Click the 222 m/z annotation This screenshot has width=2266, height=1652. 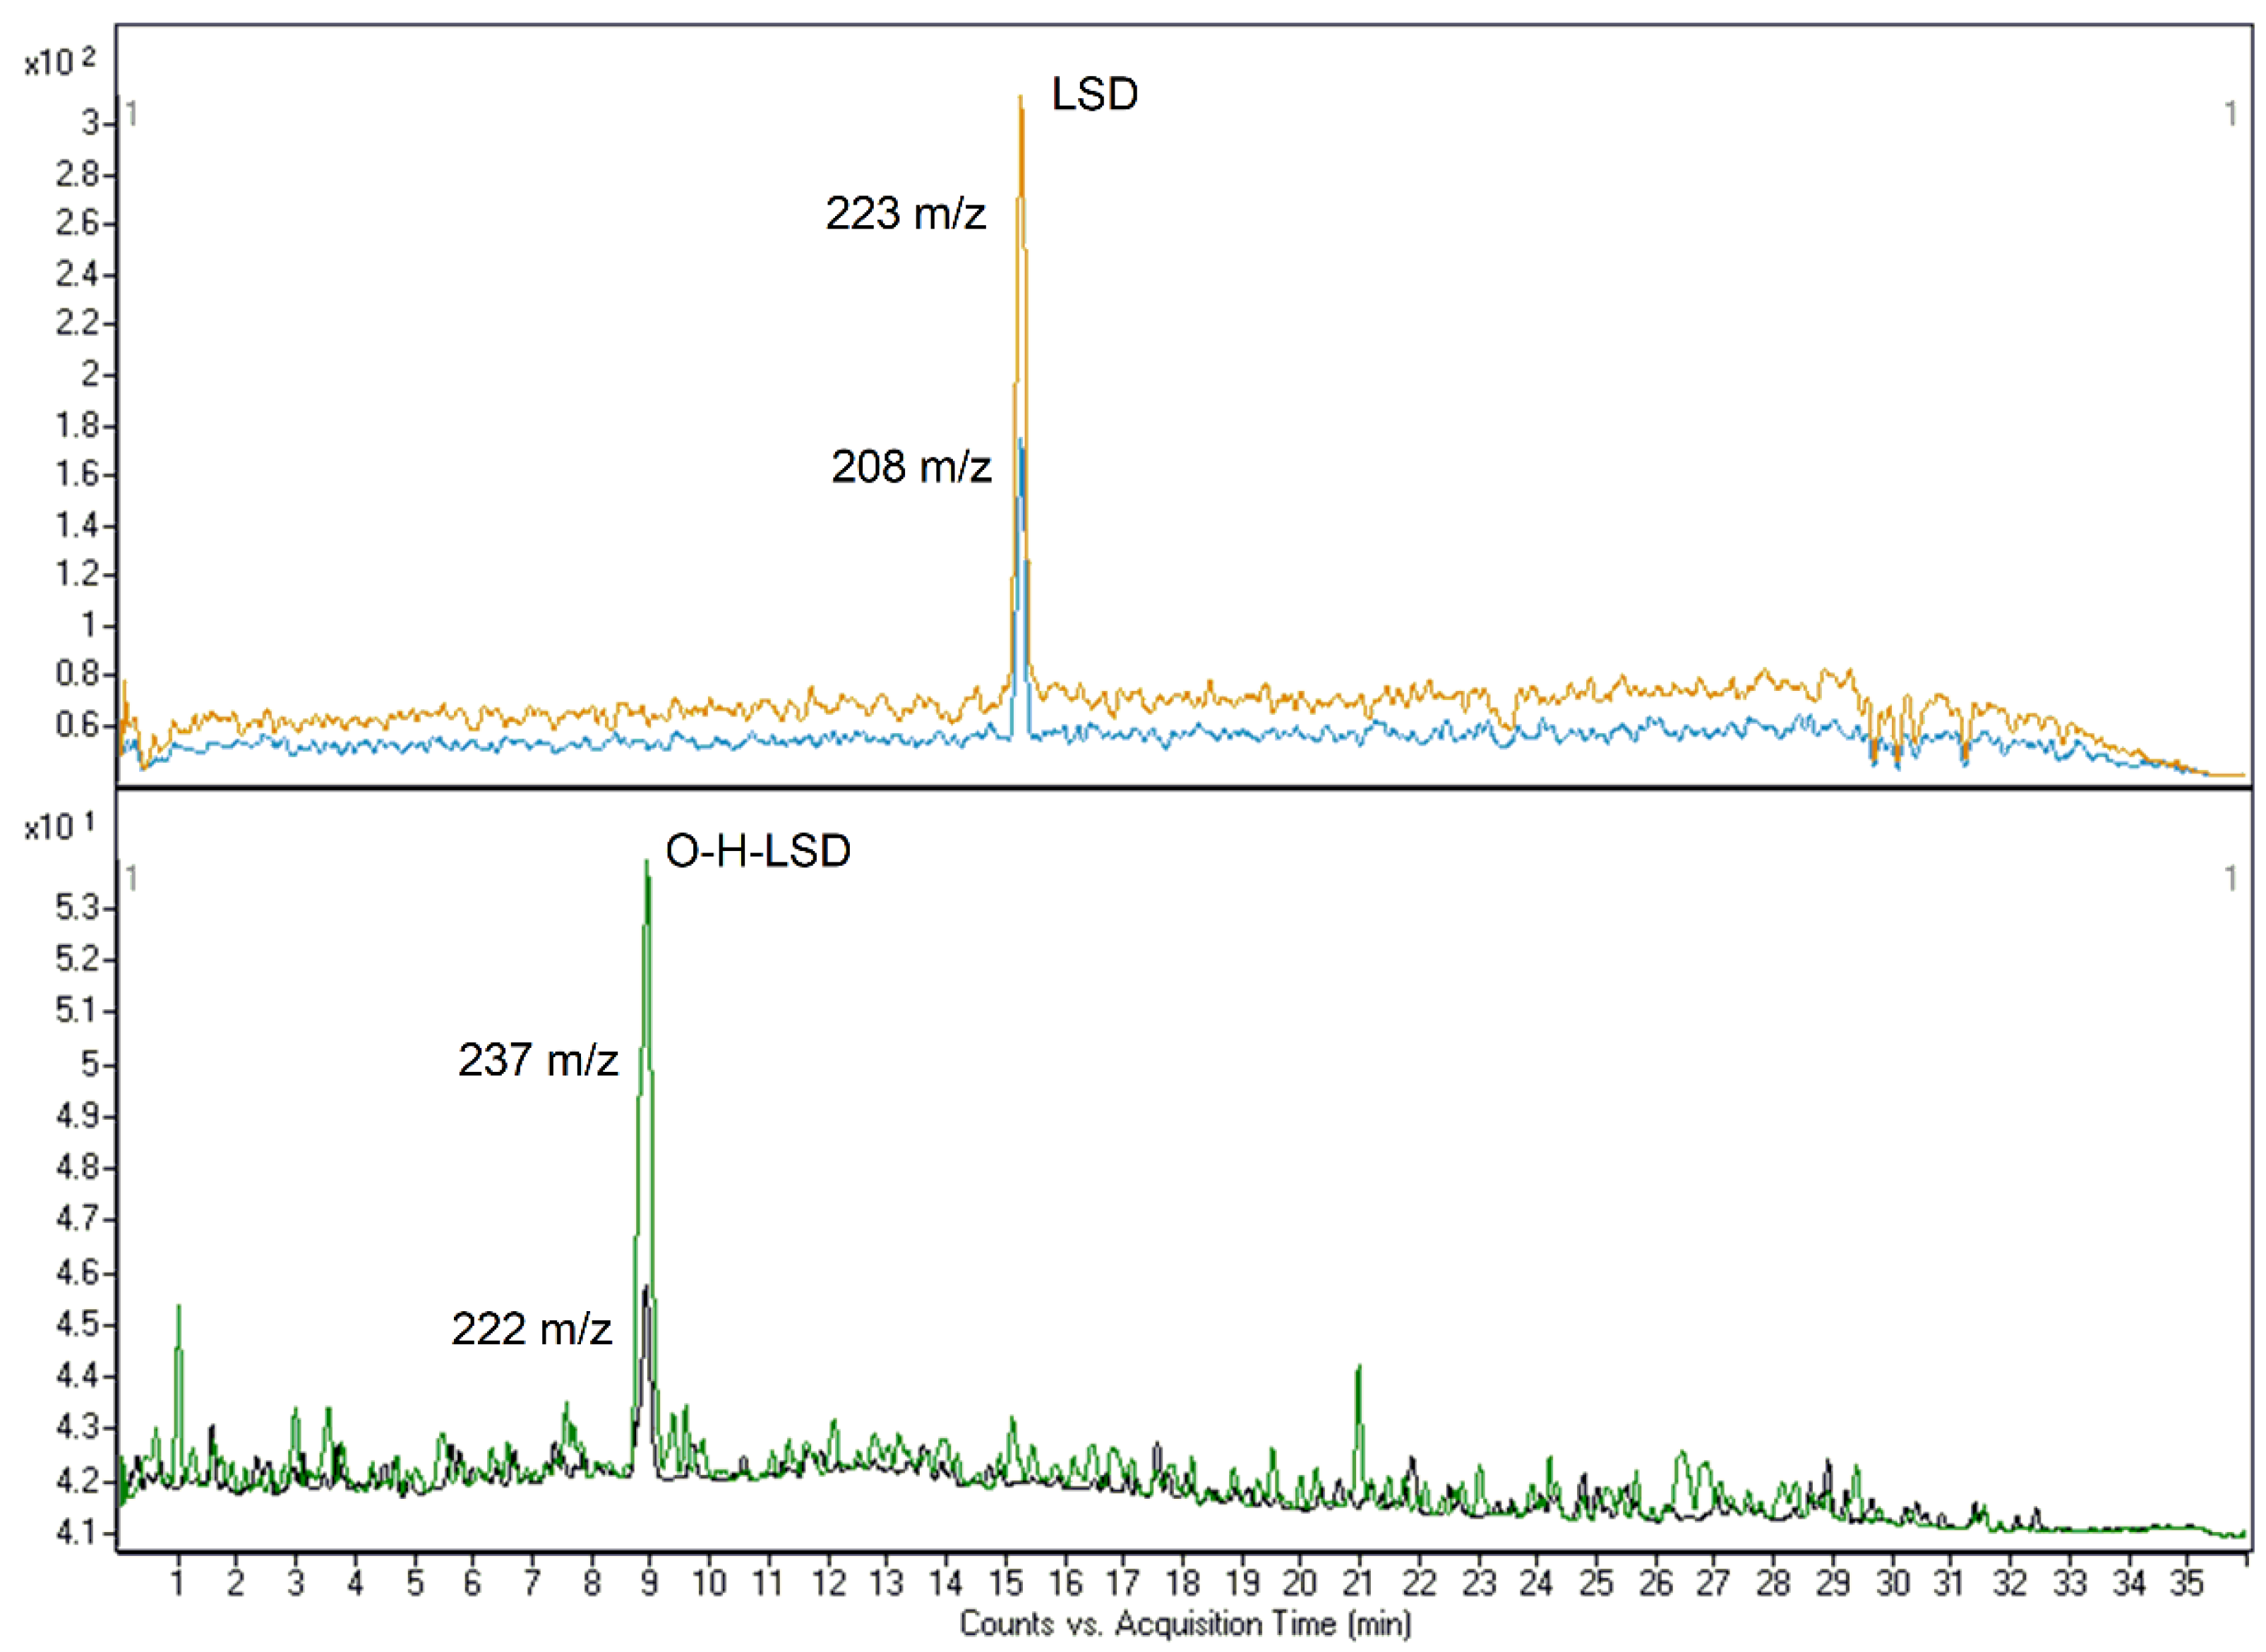tap(532, 1329)
